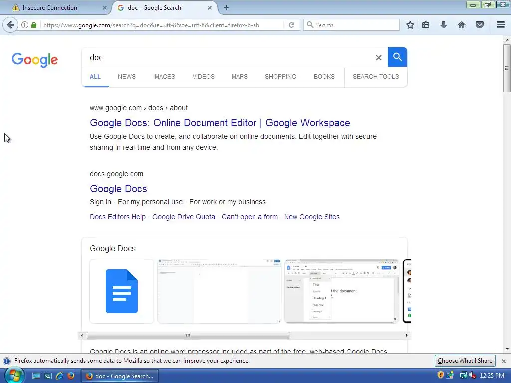Click the Google search query field
The height and width of the screenshot is (383, 511).
click(x=228, y=57)
